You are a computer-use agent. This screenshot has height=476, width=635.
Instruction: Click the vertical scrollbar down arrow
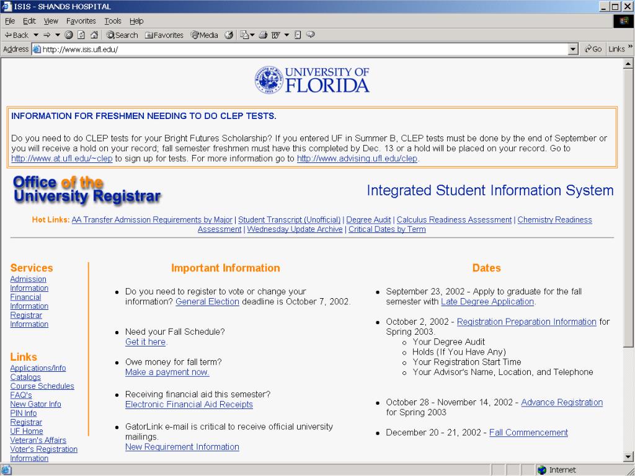628,457
